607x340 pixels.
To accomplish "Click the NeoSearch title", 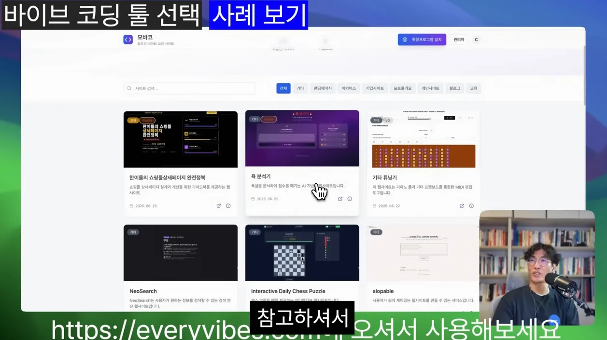I will coord(143,291).
